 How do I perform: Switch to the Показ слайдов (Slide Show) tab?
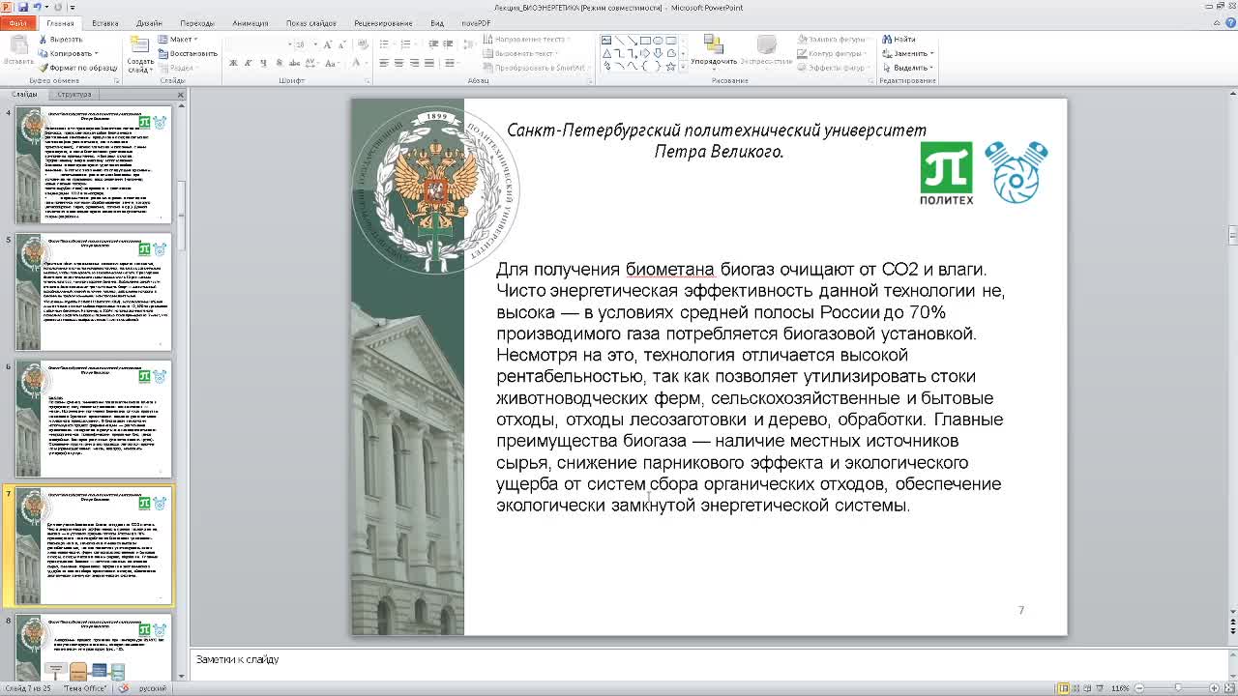[311, 23]
